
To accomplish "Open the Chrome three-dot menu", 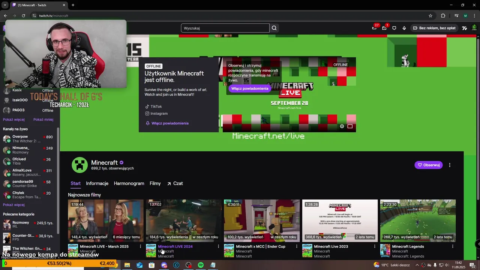I will [474, 16].
